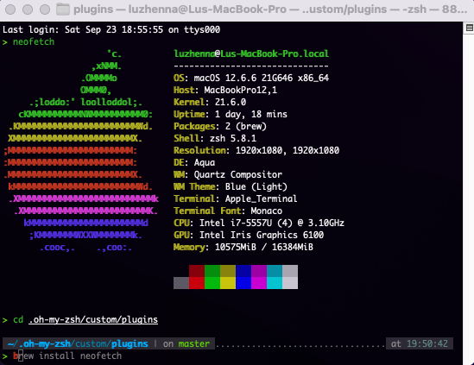The height and width of the screenshot is (365, 474).
Task: Click the 'Uptime: 1 day, 18 mins' line
Action: 231,114
